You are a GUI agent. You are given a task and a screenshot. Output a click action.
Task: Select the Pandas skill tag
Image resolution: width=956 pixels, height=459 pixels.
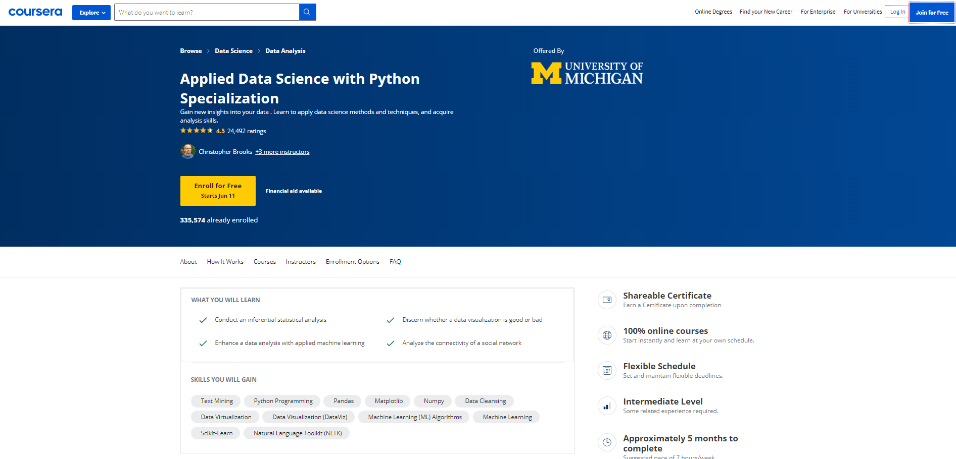click(x=343, y=400)
